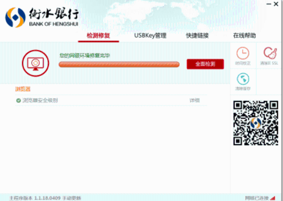Open the 在线帮助 tab
The width and height of the screenshot is (283, 201).
tap(244, 36)
